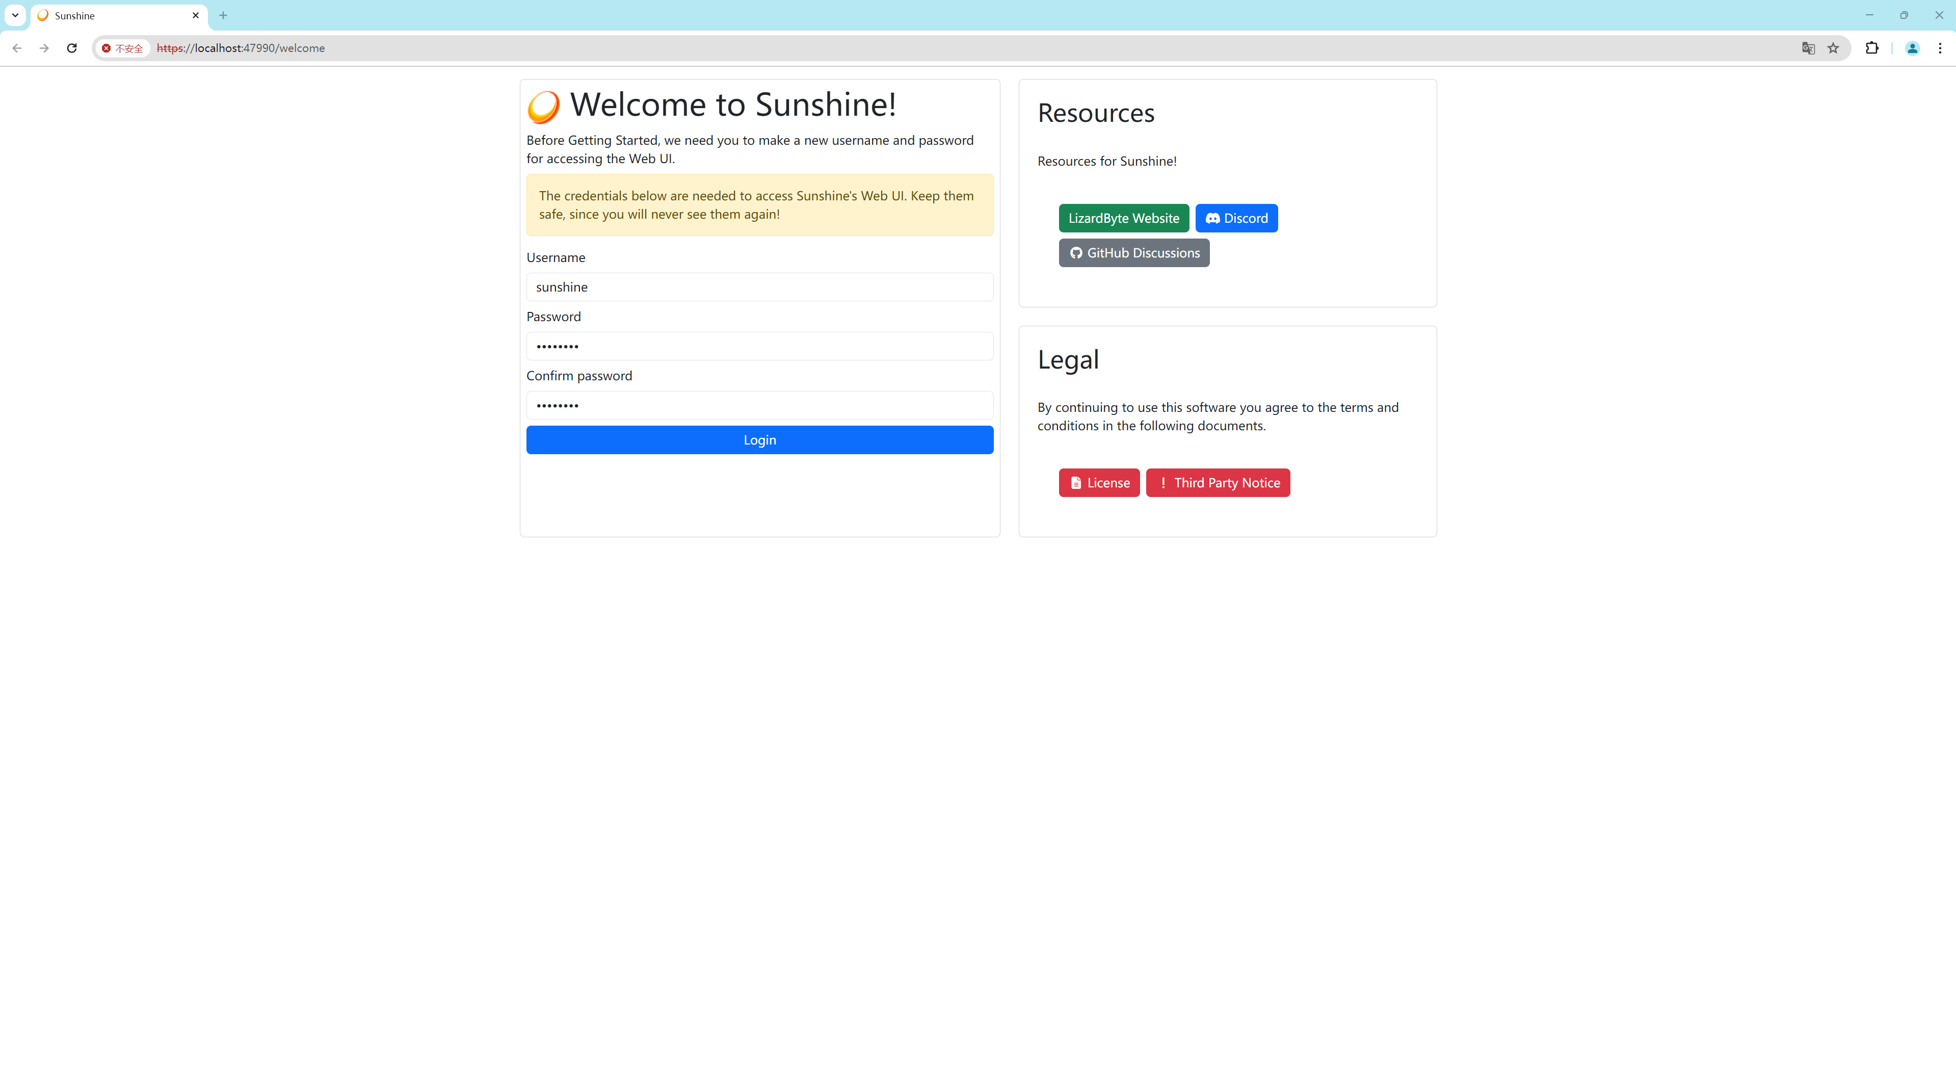
Task: Submit with the blue Login button
Action: point(759,440)
